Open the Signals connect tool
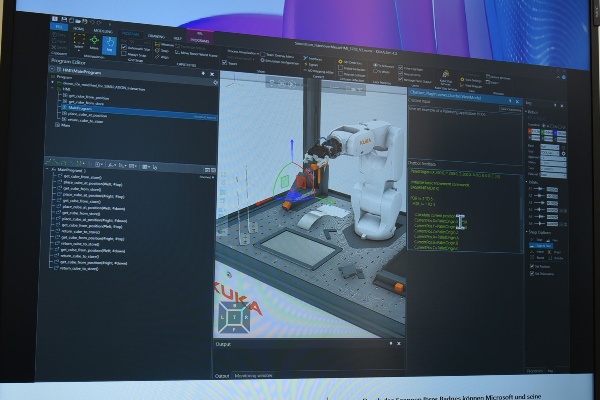 click(311, 64)
